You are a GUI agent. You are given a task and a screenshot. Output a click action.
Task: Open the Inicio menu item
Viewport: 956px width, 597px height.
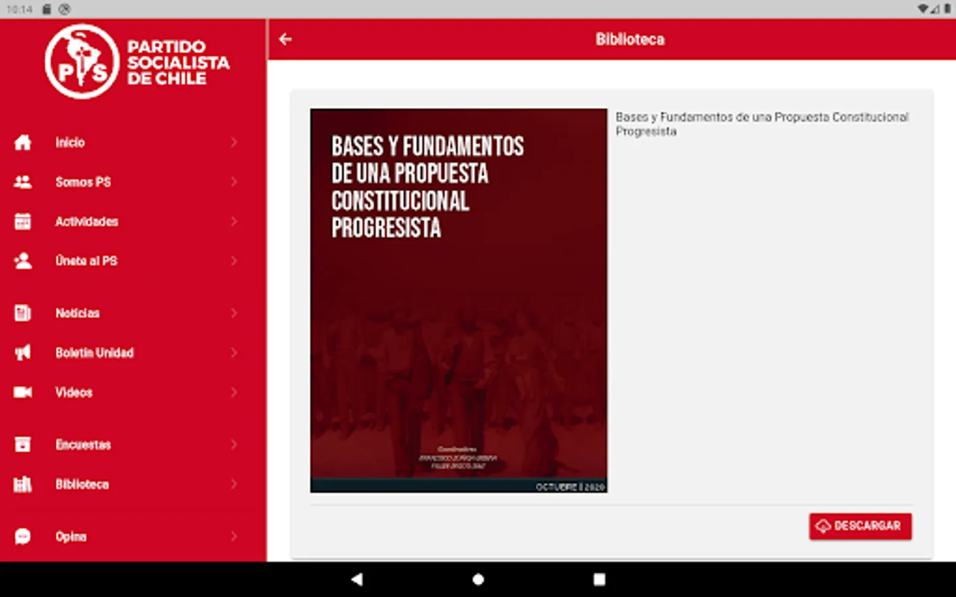pos(133,142)
